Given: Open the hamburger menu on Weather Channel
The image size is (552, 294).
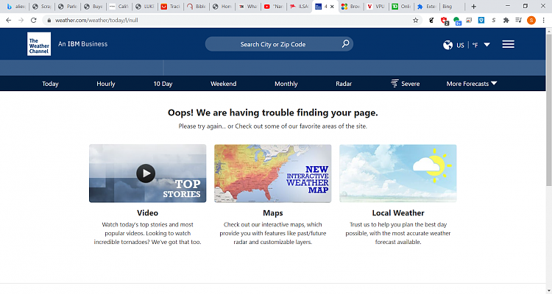Looking at the screenshot, I should point(508,44).
